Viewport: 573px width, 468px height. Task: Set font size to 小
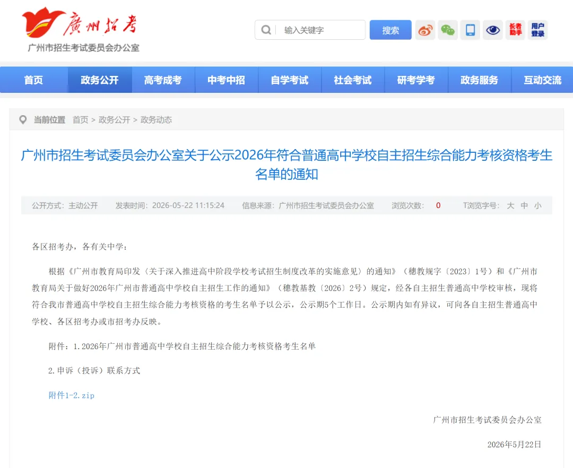537,206
